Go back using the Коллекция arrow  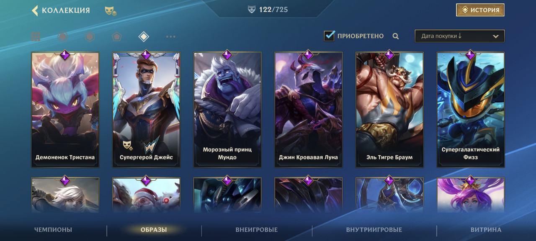[x=35, y=10]
